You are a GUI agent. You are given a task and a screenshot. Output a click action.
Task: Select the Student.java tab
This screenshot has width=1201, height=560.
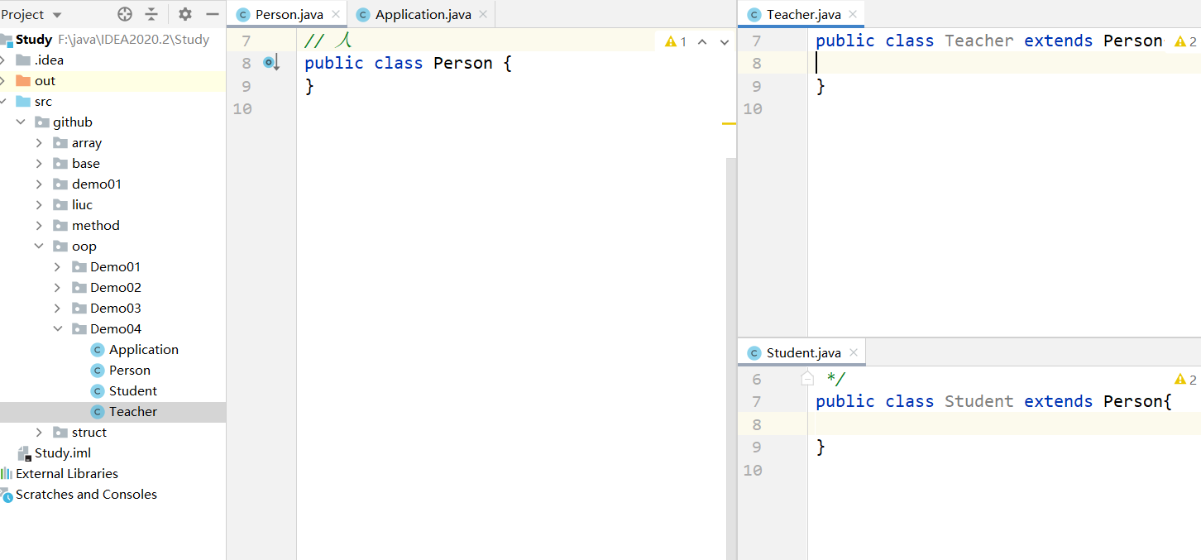[802, 353]
